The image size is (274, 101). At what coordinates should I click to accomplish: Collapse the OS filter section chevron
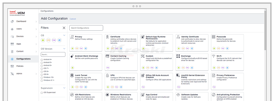(x=64, y=35)
